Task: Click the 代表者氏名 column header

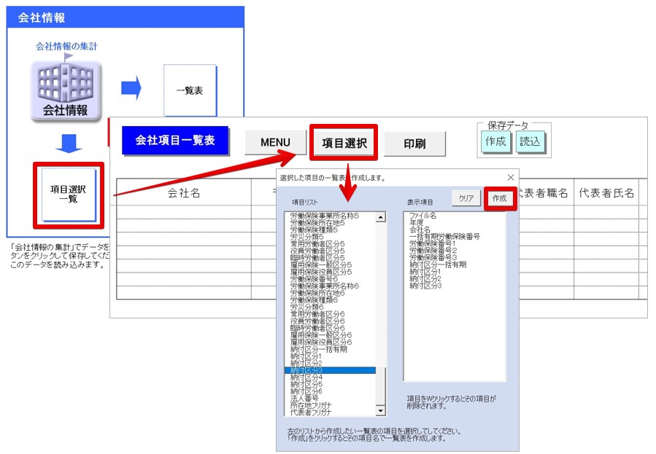Action: 606,192
